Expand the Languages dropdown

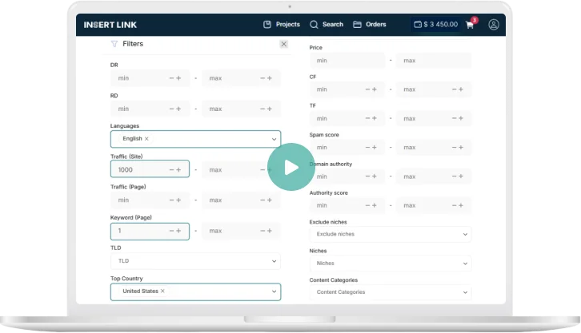(x=274, y=139)
